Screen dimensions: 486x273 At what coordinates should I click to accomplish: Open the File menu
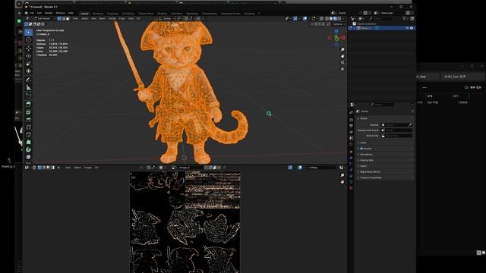point(32,13)
